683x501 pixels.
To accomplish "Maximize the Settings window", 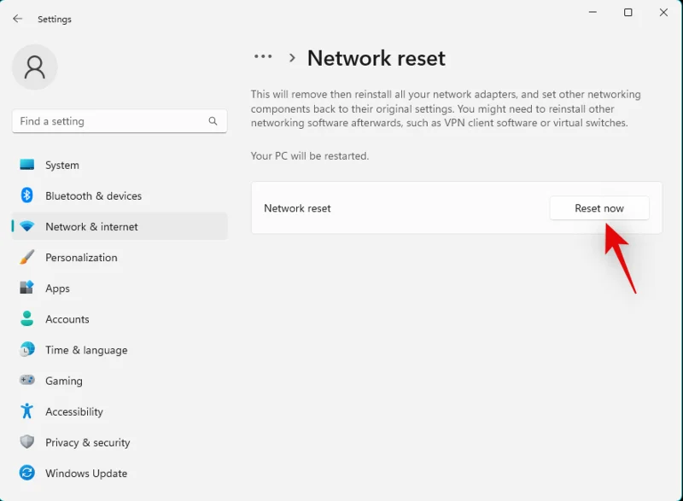I will [628, 13].
